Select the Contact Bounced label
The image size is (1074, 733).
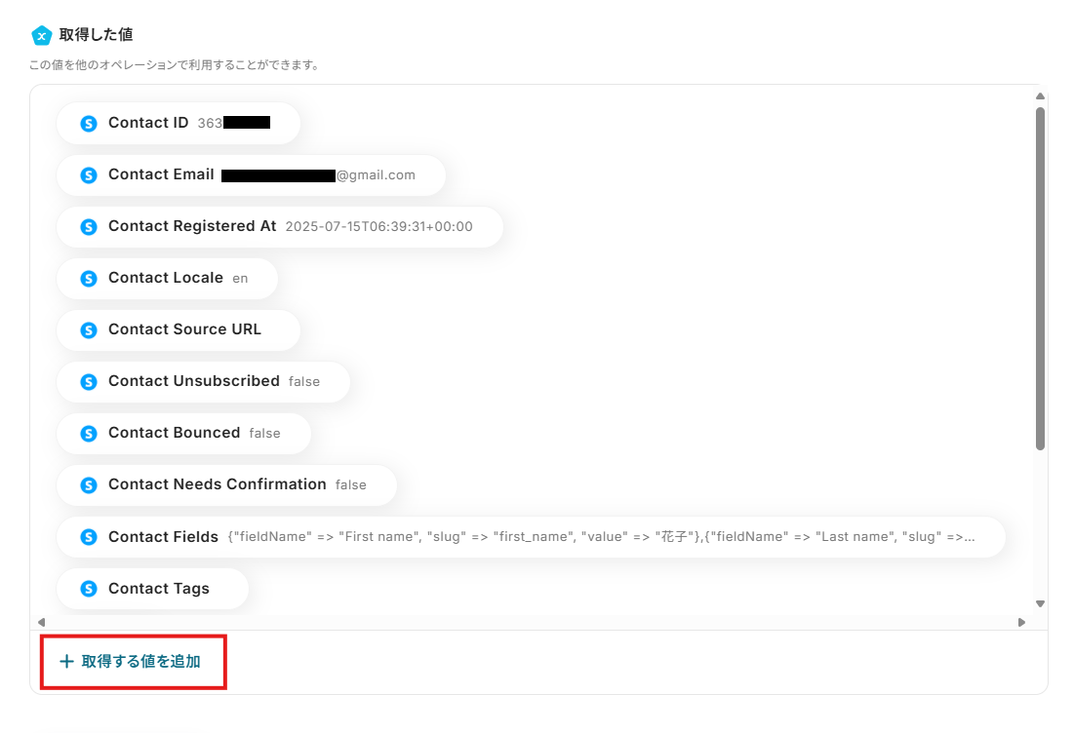pyautogui.click(x=174, y=433)
